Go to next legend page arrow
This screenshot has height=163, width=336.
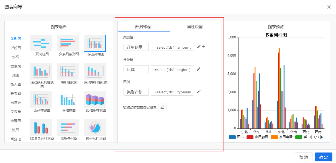[x=322, y=137]
